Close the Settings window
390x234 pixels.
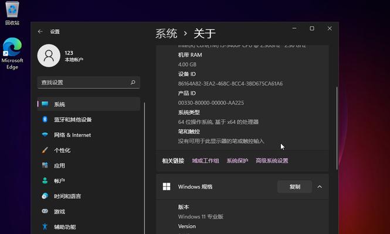point(330,28)
